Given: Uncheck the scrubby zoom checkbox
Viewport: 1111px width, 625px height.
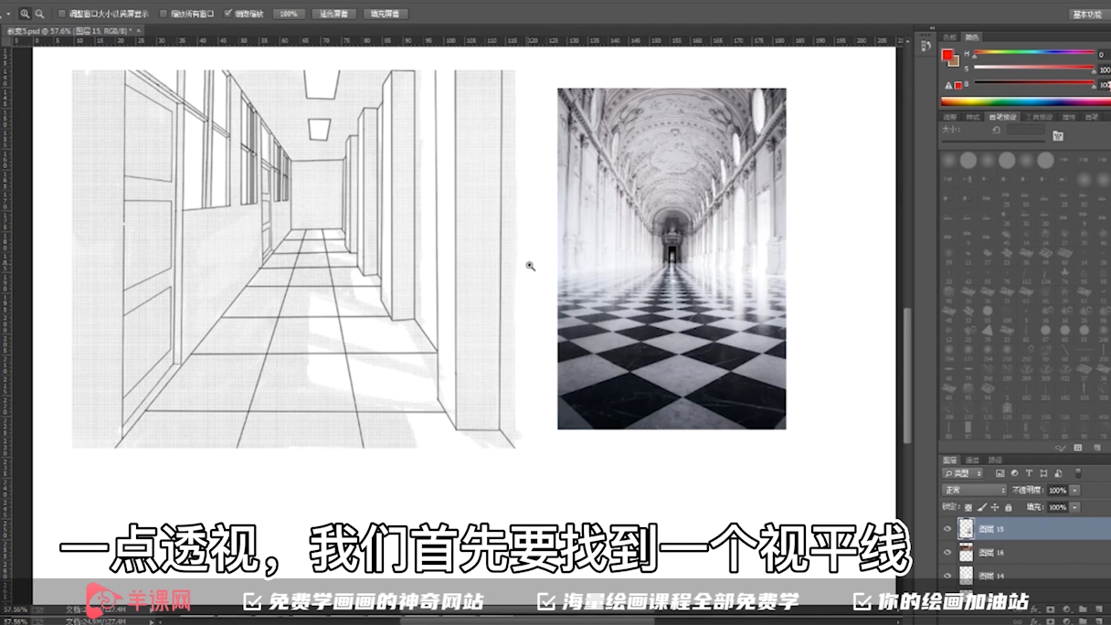Looking at the screenshot, I should [227, 14].
